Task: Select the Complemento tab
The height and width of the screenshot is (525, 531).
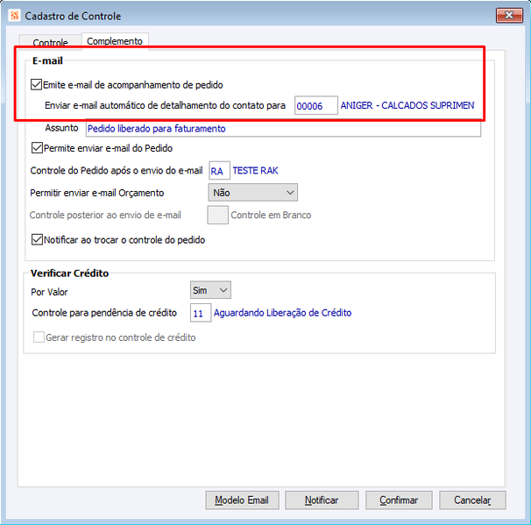Action: coord(115,41)
